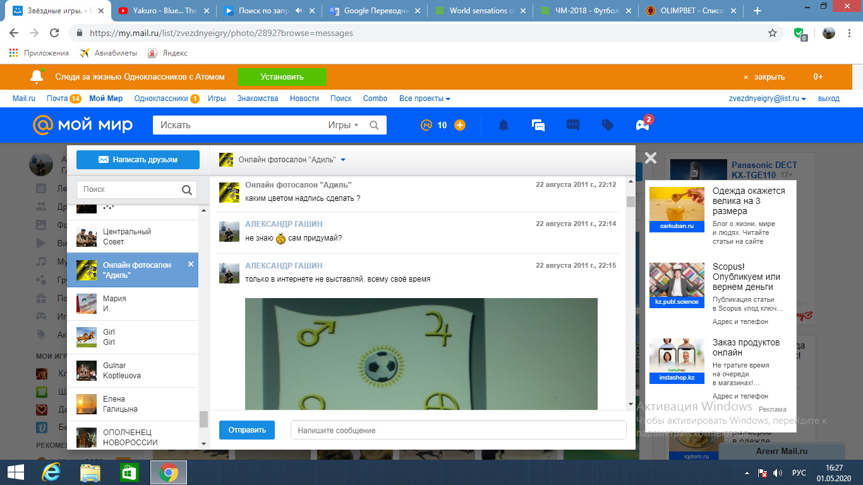
Task: Open account zvezdnyeigry@list.ru dropdown
Action: [768, 99]
